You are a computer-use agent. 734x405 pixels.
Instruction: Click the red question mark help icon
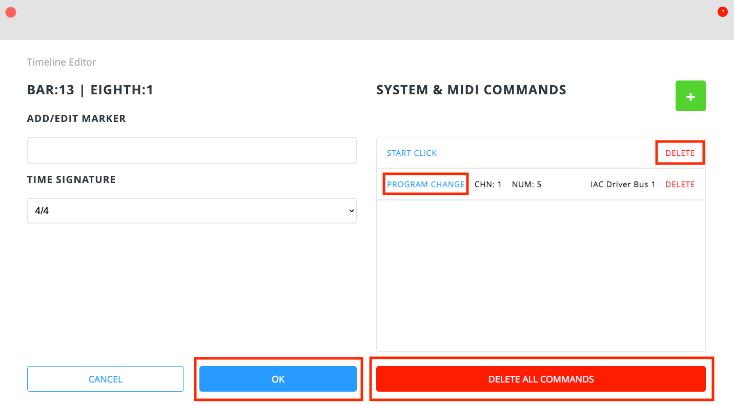pyautogui.click(x=722, y=12)
